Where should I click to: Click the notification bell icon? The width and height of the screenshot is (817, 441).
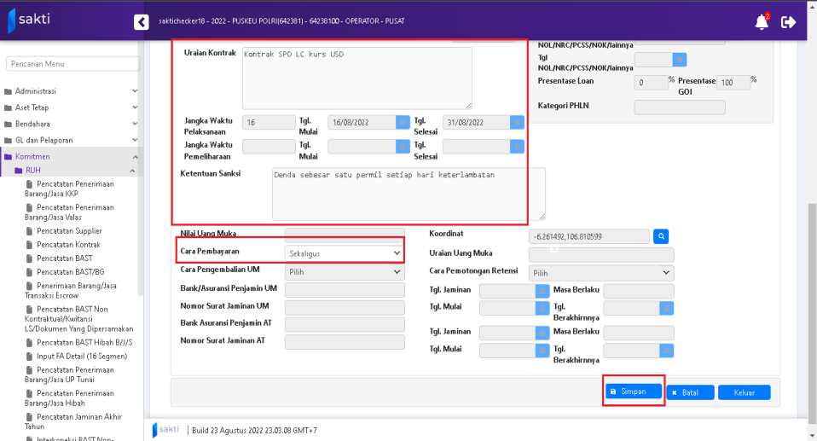761,22
